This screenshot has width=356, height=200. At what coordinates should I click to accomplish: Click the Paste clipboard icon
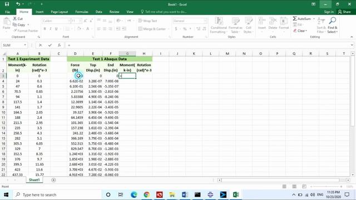pos(7,22)
